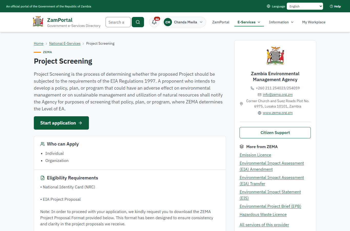The image size is (350, 231).
Task: Open the Emission Licence link
Action: click(x=255, y=155)
